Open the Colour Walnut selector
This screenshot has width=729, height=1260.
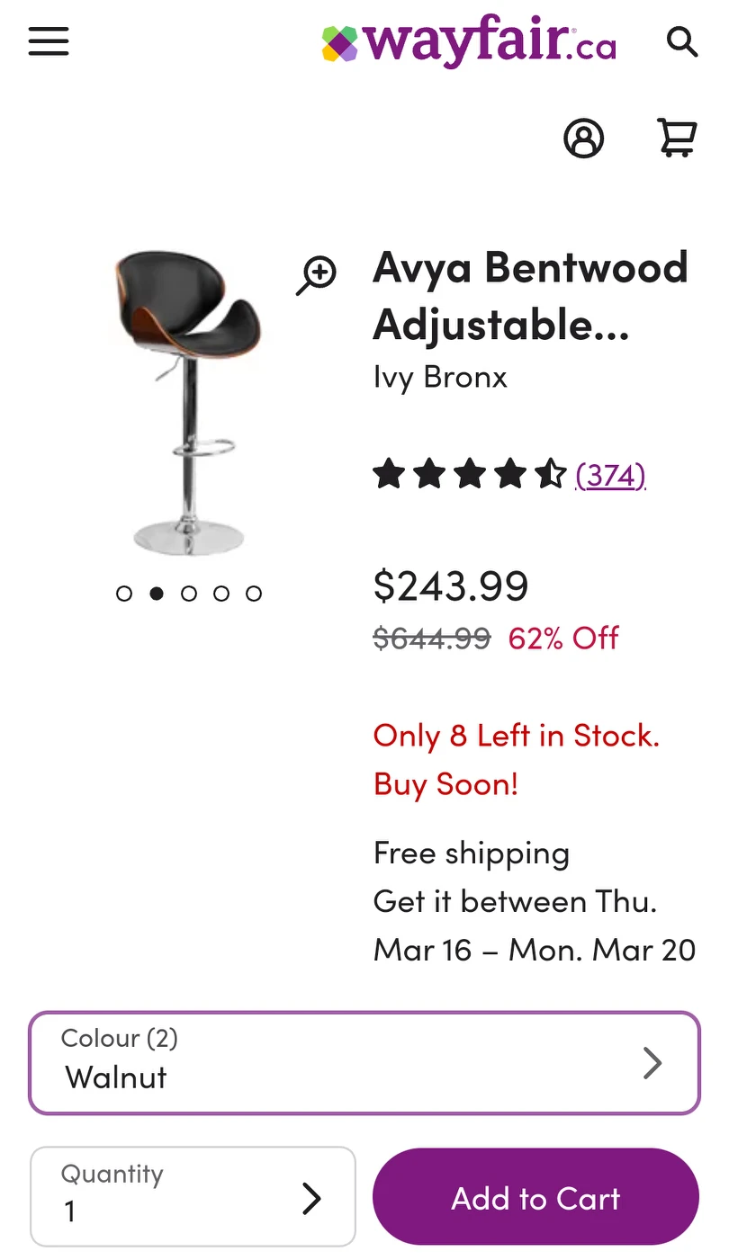point(364,1063)
